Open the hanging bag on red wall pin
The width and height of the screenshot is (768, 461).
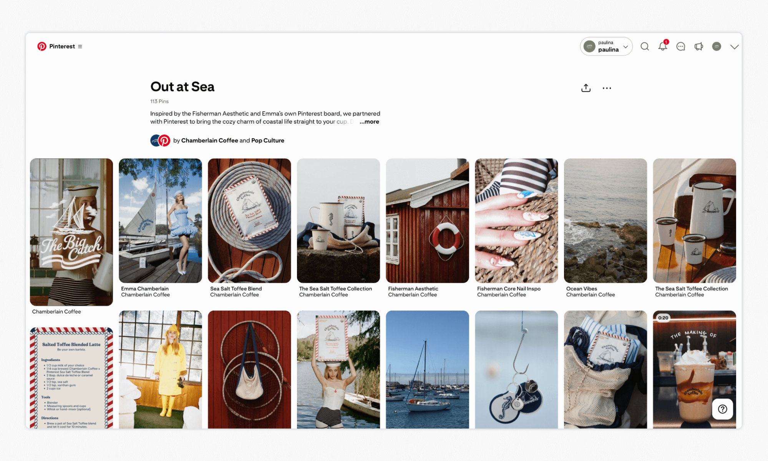coord(249,369)
